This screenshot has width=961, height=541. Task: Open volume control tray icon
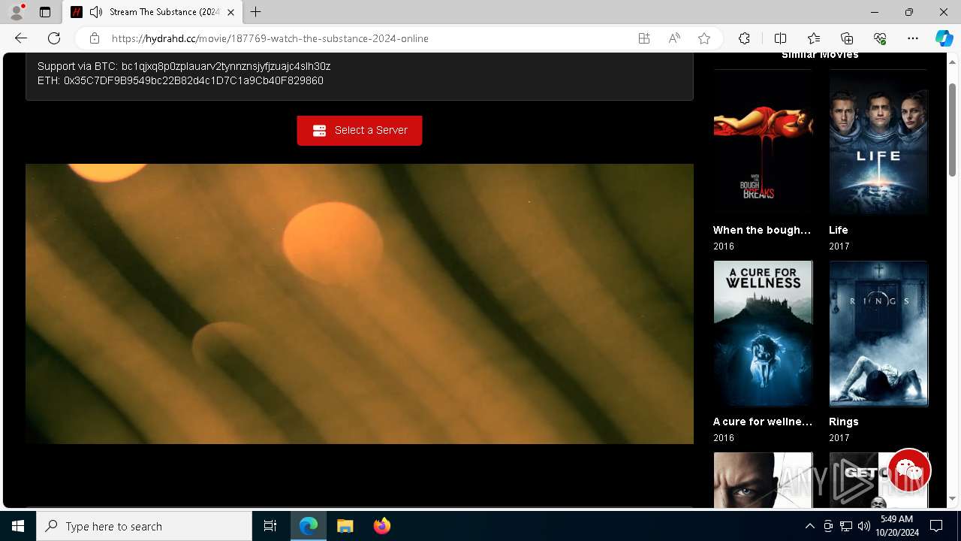click(864, 526)
